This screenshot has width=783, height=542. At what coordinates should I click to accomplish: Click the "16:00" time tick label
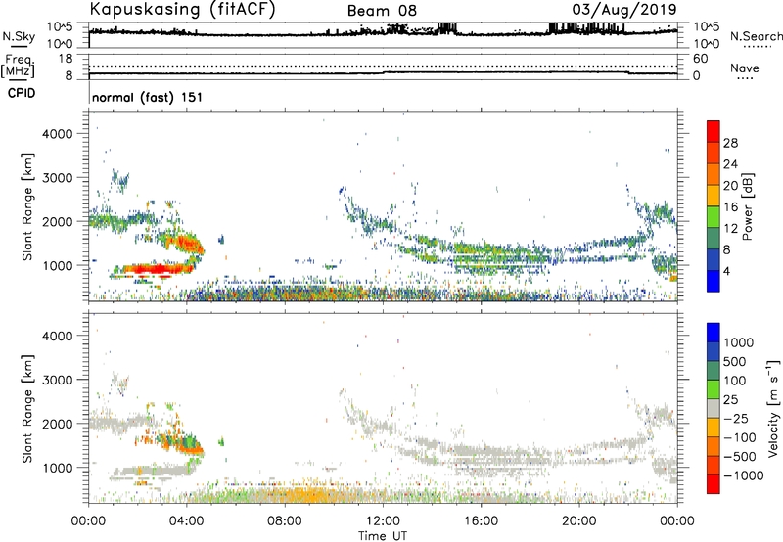coord(481,521)
